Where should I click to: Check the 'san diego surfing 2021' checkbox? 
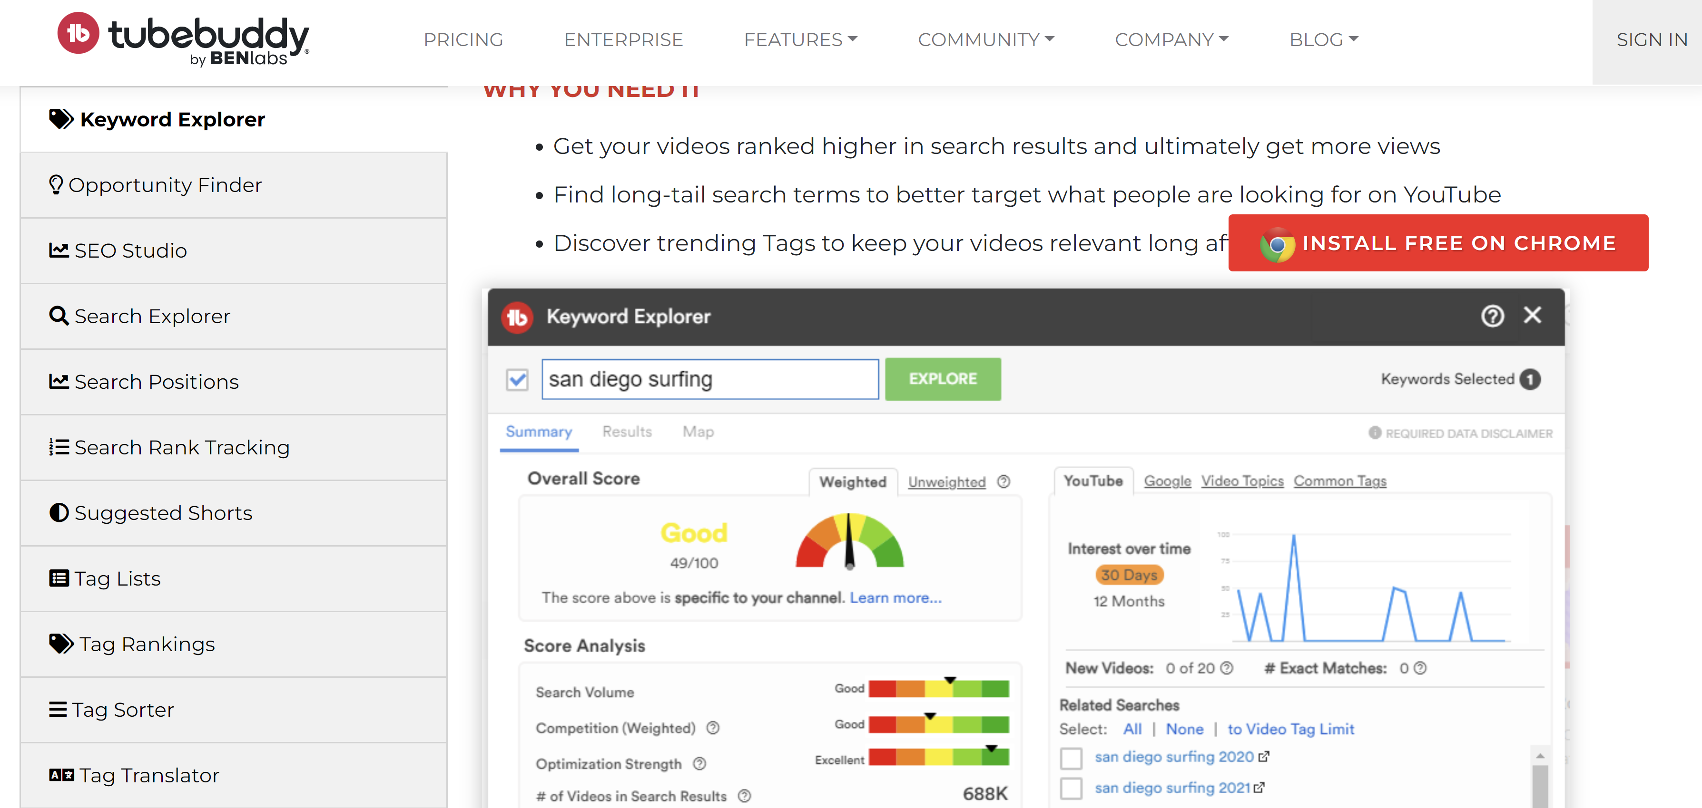[x=1071, y=788]
